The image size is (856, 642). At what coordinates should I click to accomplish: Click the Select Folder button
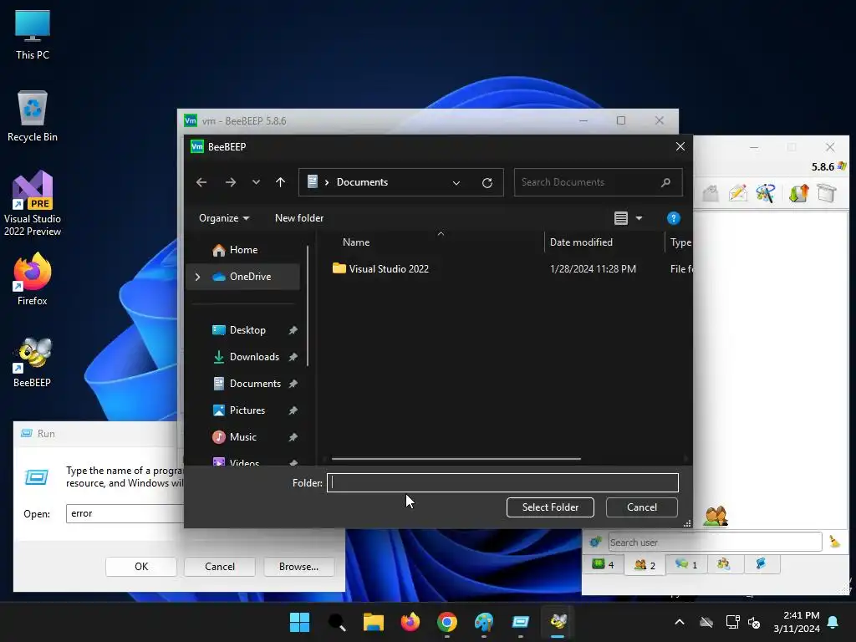pyautogui.click(x=550, y=507)
